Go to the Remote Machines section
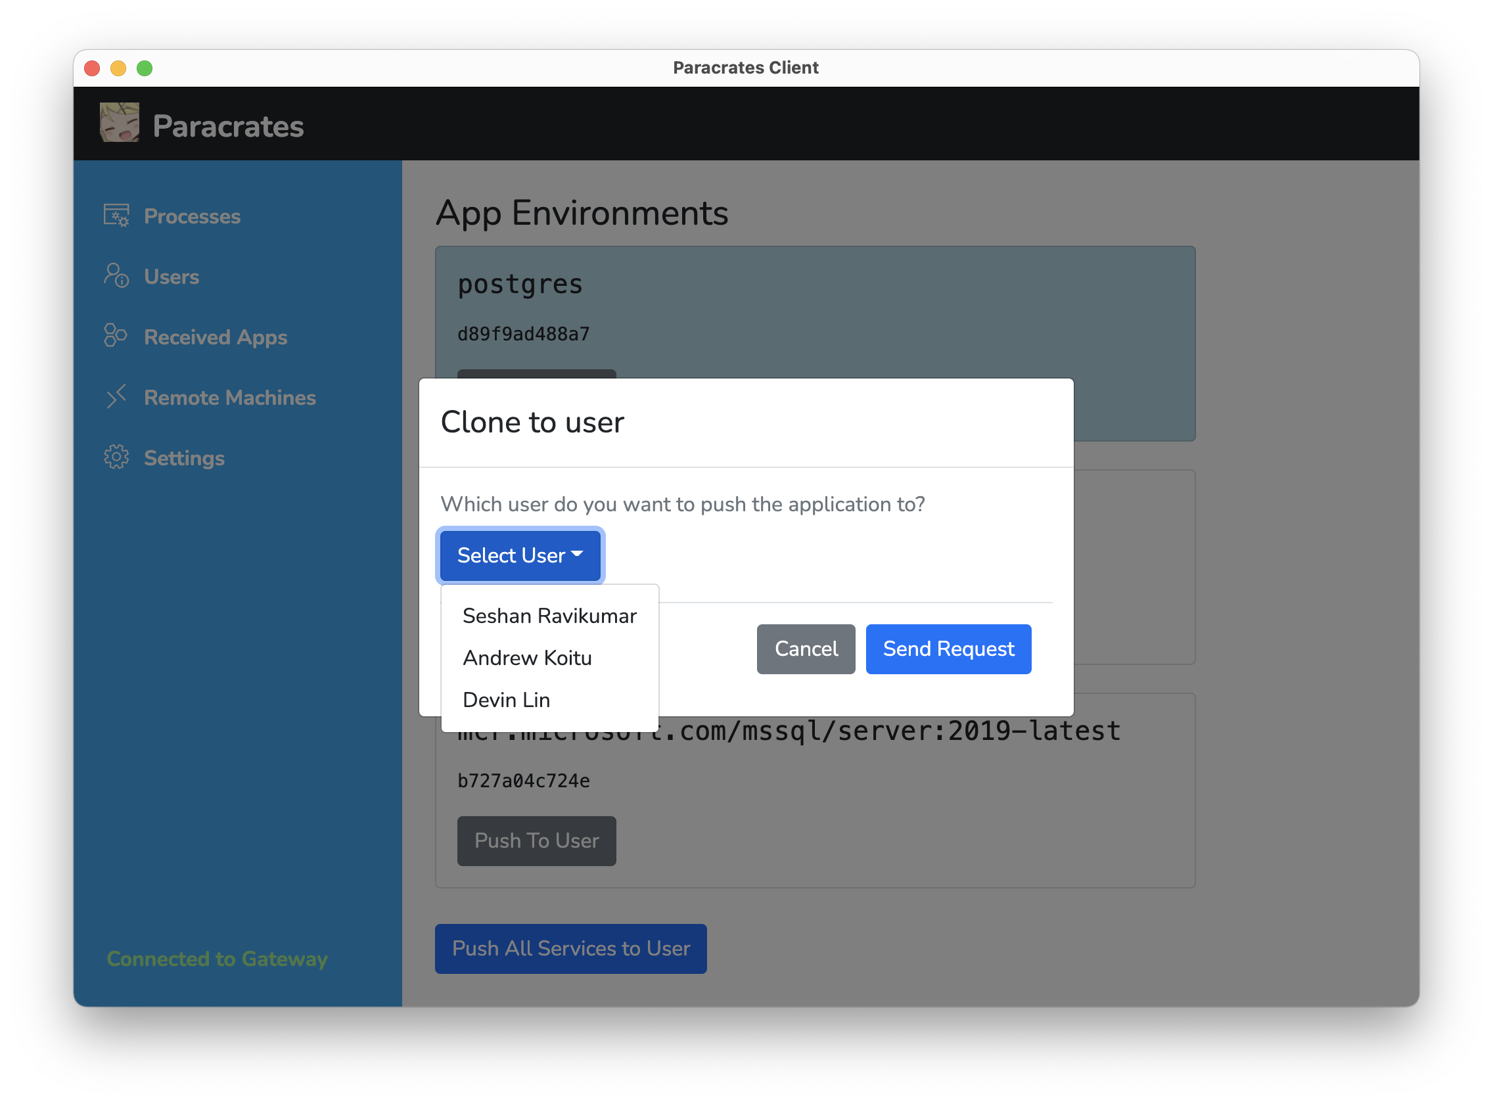Screen dimensions: 1493x1104 (x=230, y=398)
